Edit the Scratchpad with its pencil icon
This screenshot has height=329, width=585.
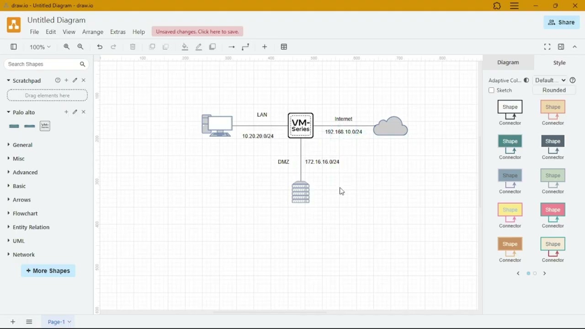75,80
